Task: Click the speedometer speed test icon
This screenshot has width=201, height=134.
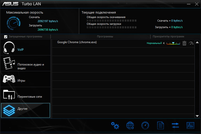Action: 145,125
